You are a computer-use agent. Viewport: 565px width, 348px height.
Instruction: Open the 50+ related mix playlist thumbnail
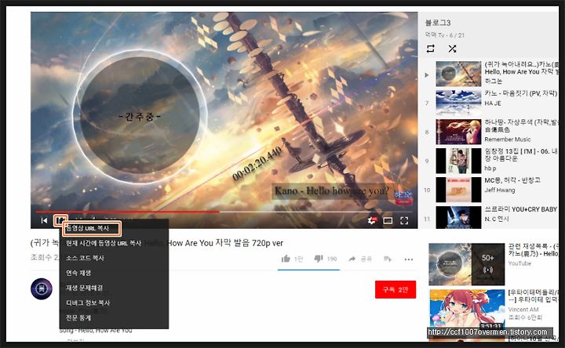[467, 264]
